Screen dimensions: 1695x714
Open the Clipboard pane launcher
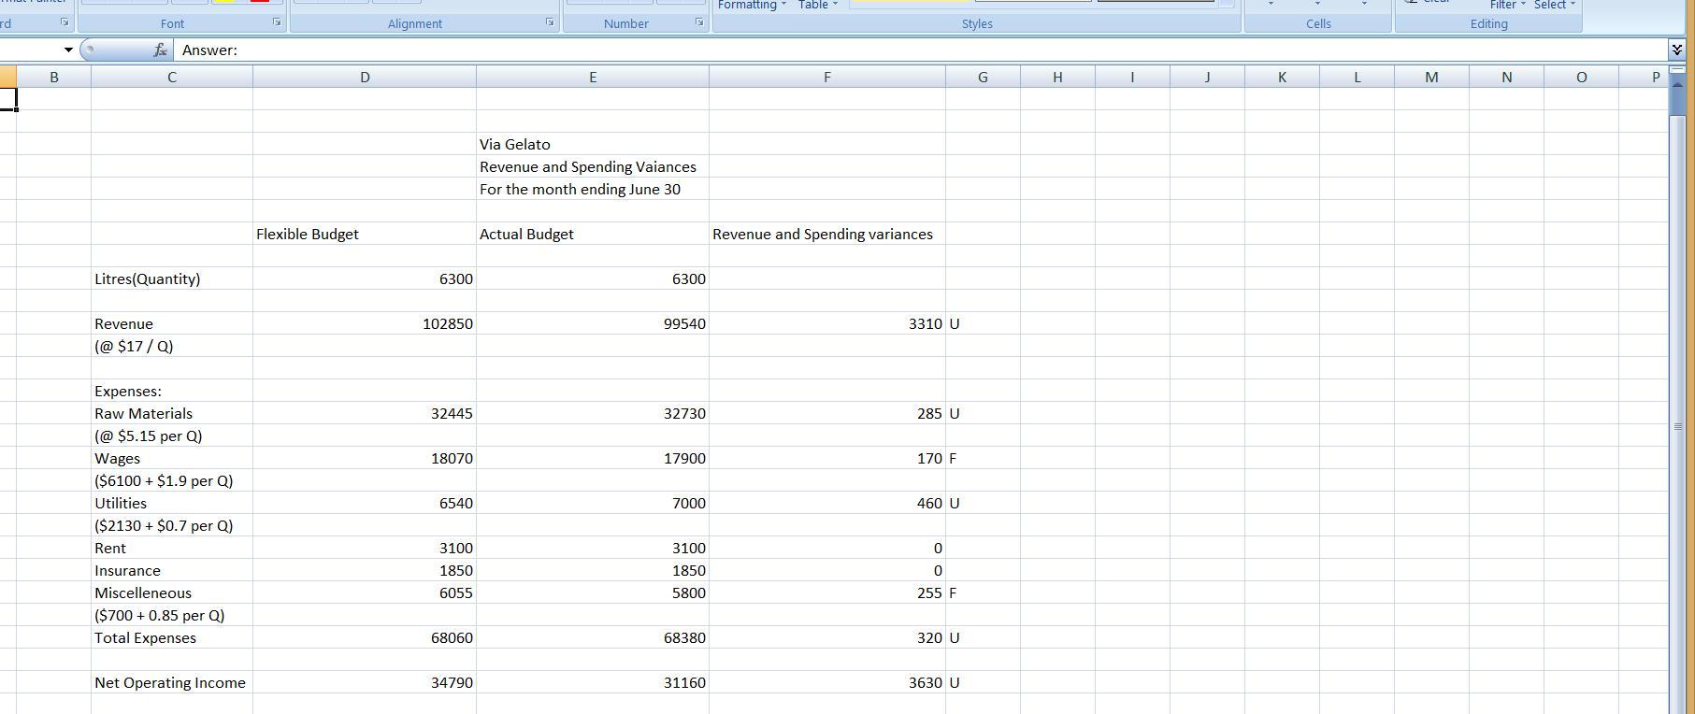[x=65, y=21]
